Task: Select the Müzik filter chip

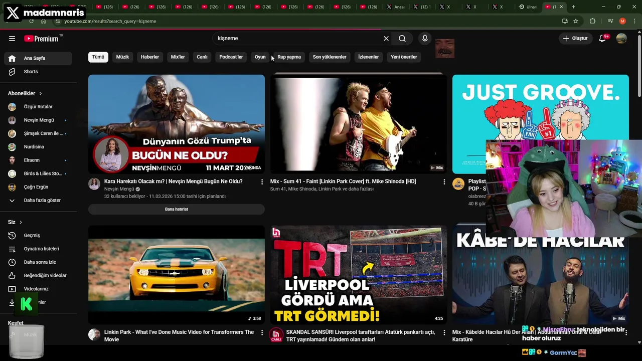Action: pyautogui.click(x=122, y=57)
